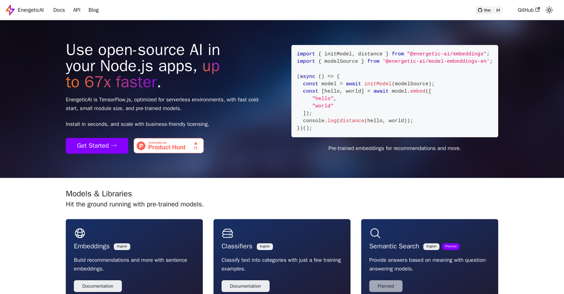Click the purple Planned badge

point(451,247)
